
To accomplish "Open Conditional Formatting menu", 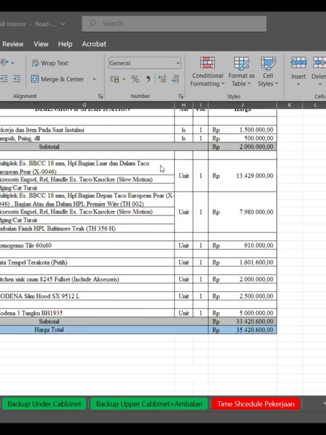I will click(207, 72).
